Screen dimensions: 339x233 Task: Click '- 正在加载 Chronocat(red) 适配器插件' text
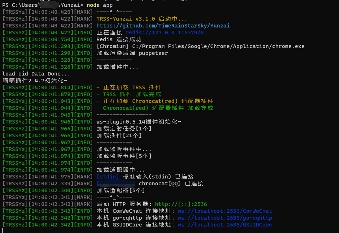pos(155,102)
